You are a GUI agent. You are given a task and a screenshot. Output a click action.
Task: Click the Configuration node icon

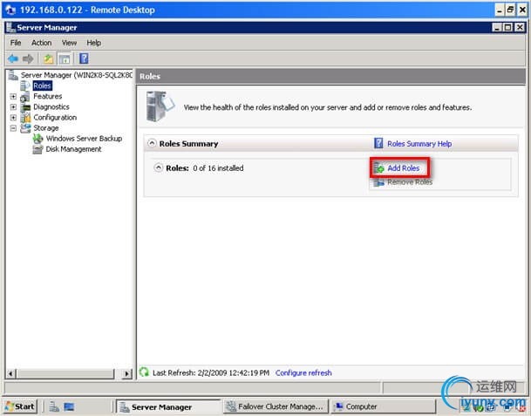pyautogui.click(x=25, y=118)
